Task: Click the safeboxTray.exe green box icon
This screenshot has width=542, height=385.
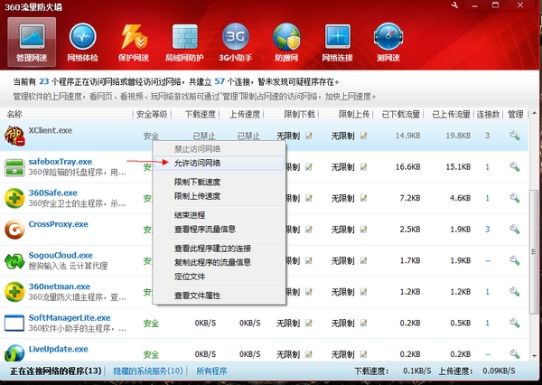Action: click(x=14, y=167)
